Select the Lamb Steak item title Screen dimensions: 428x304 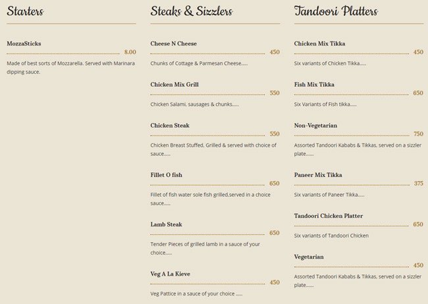pos(166,224)
